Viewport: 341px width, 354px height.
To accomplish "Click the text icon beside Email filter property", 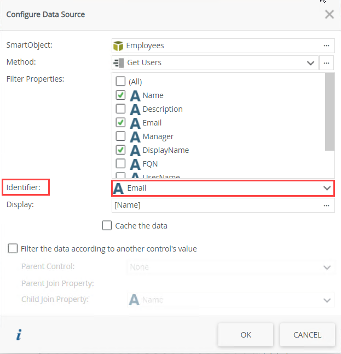I will 135,123.
